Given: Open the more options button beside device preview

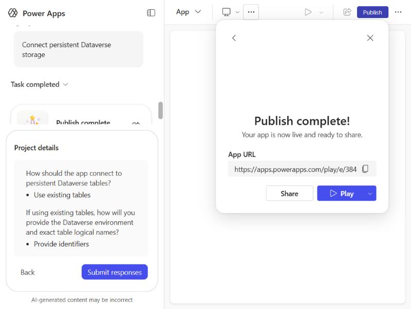Looking at the screenshot, I should click(251, 12).
